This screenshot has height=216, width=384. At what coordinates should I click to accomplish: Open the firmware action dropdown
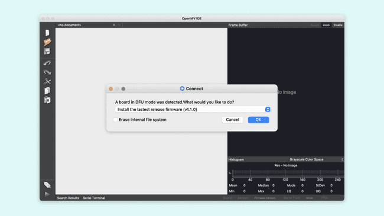click(193, 109)
